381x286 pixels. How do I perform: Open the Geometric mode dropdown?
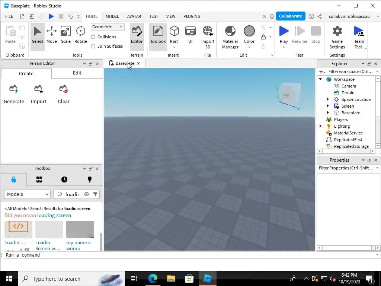pos(108,27)
